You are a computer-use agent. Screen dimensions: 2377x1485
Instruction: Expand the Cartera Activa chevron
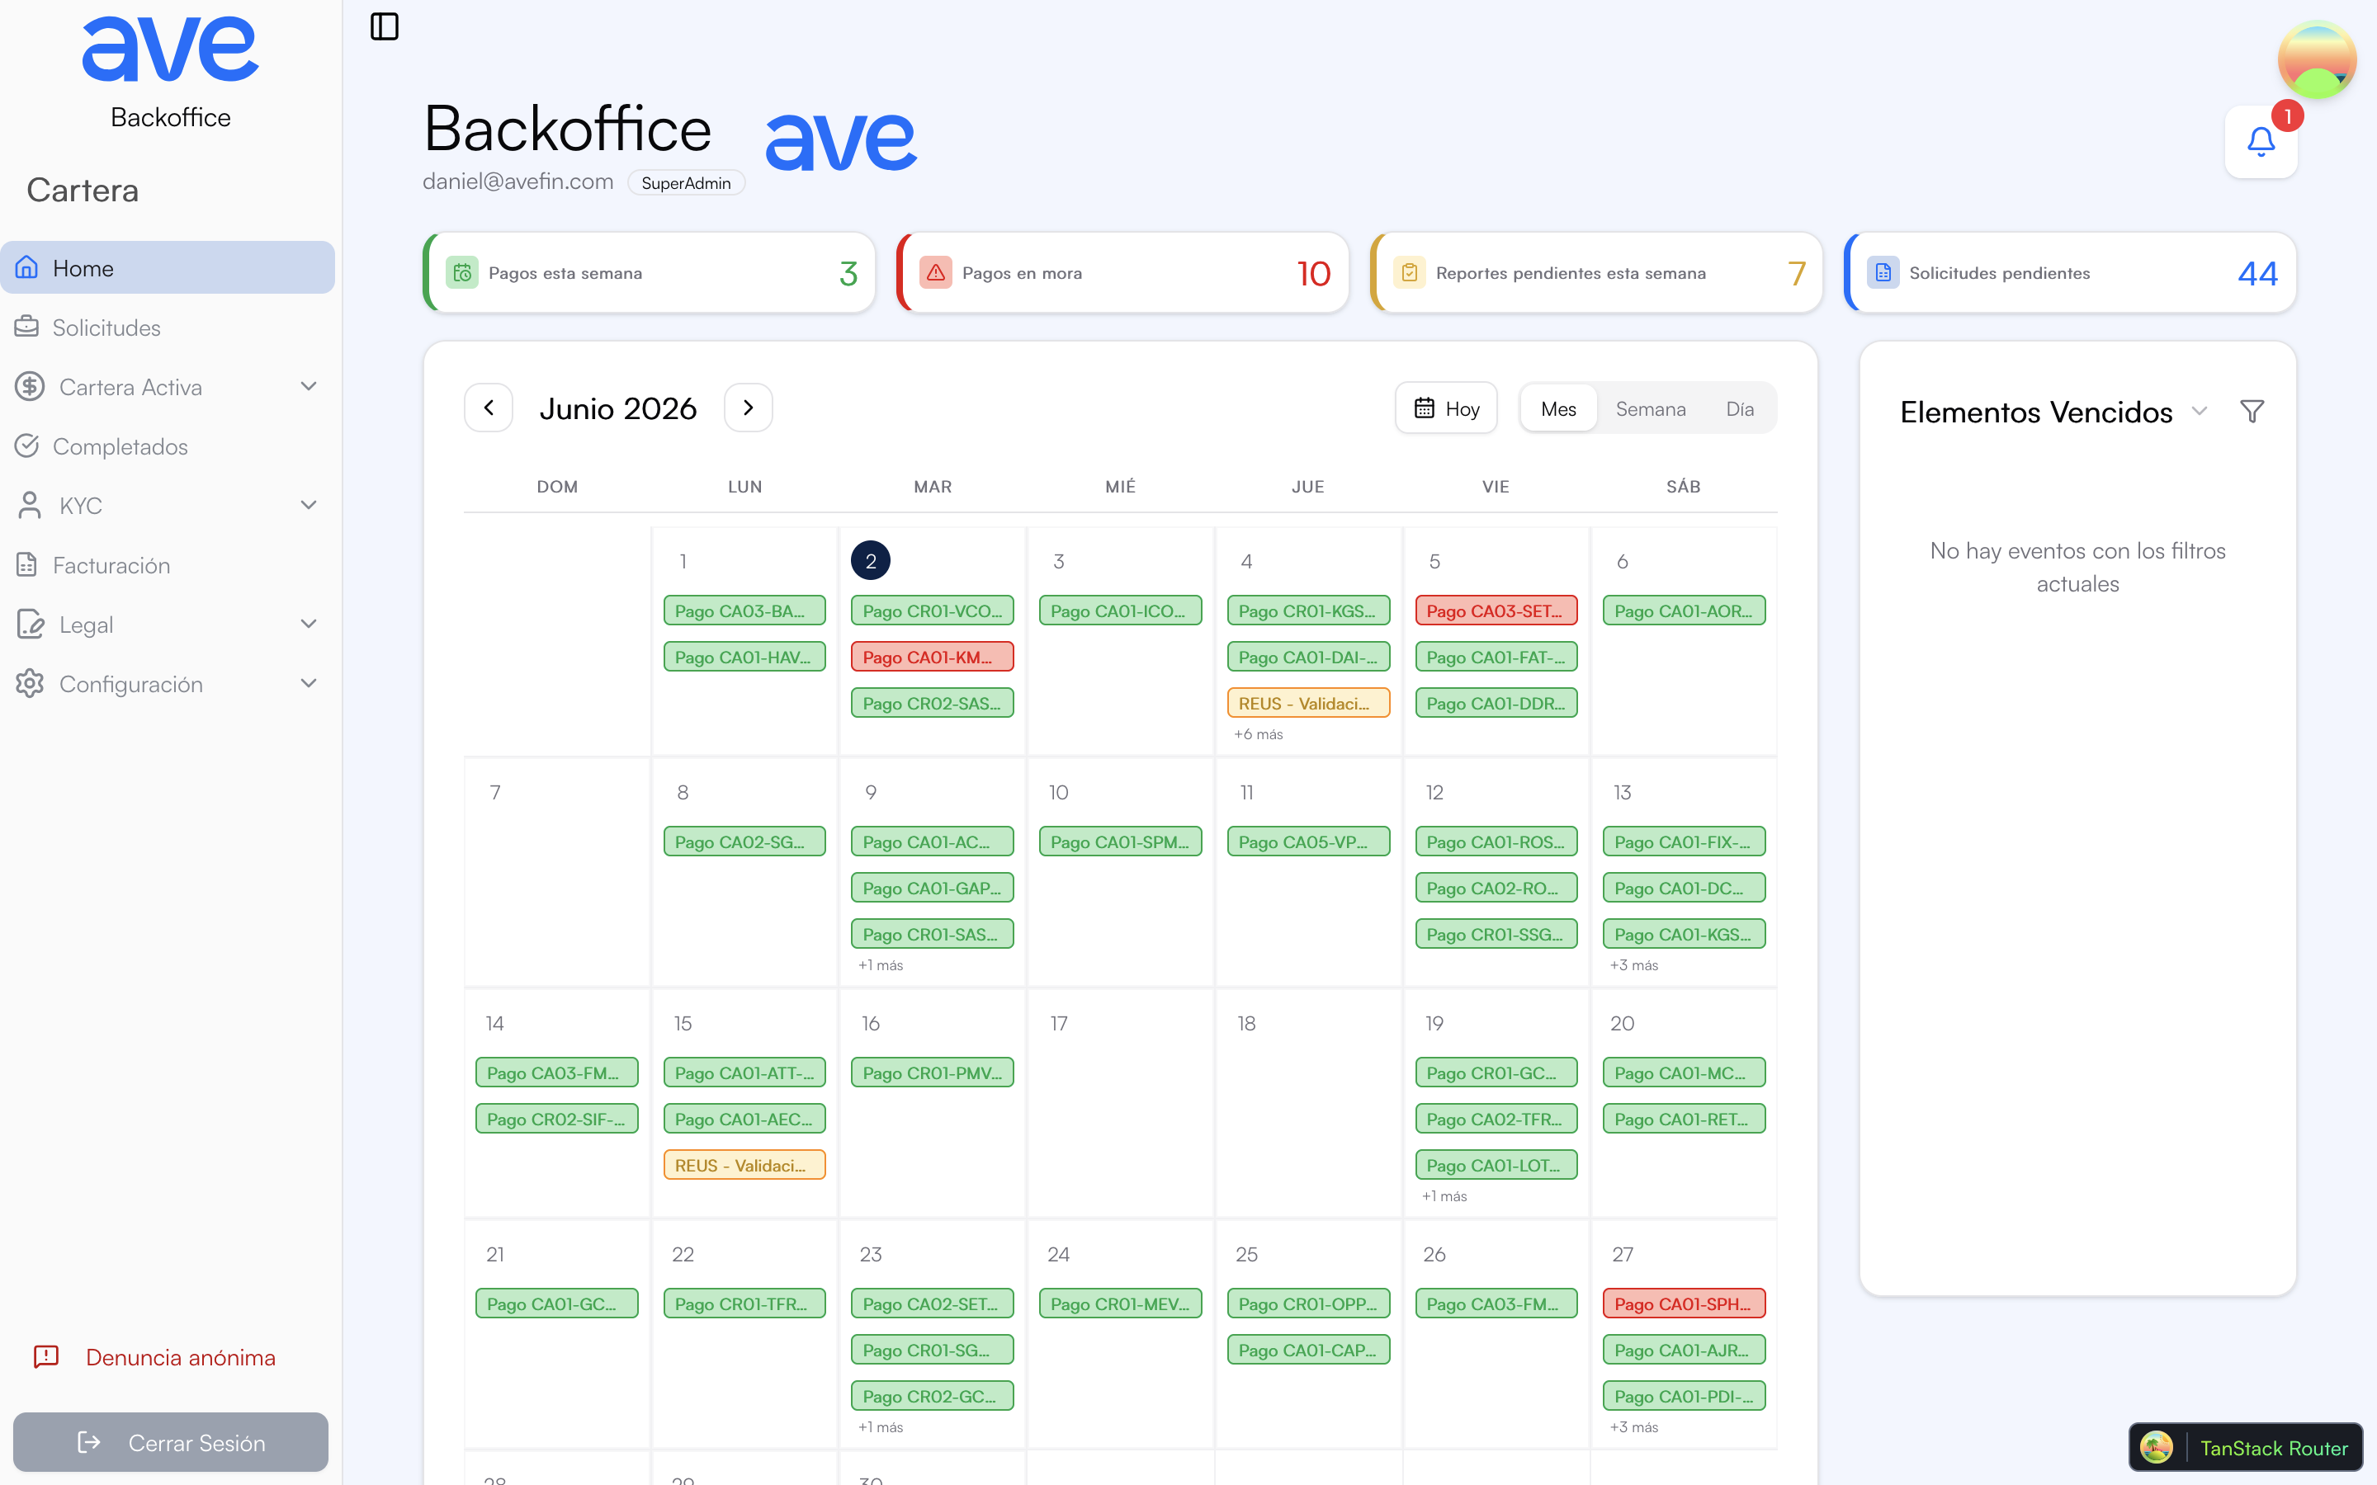coord(309,386)
